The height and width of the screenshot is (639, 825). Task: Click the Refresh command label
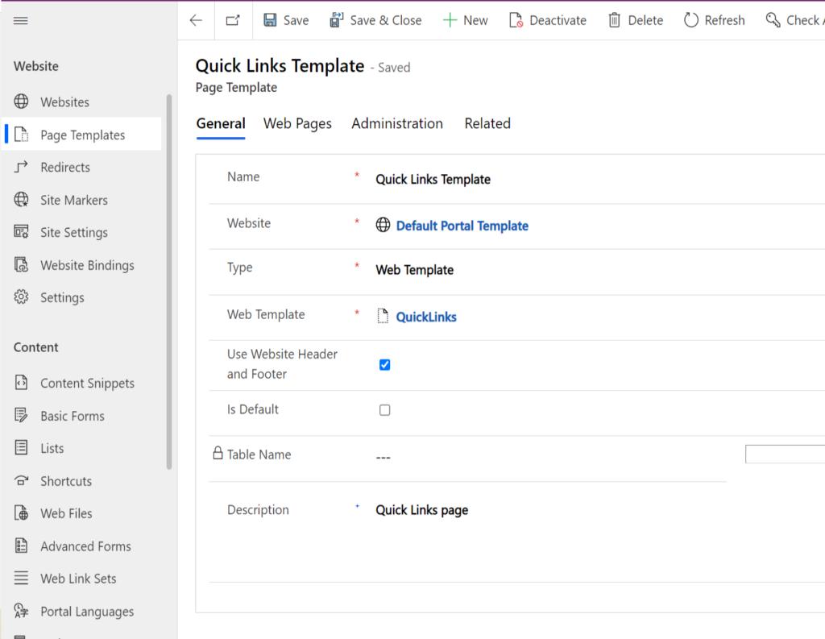point(724,20)
